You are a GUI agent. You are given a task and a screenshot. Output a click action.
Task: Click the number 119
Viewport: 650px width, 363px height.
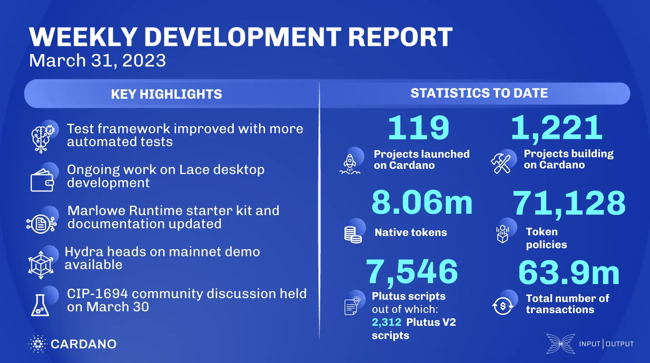coord(419,128)
